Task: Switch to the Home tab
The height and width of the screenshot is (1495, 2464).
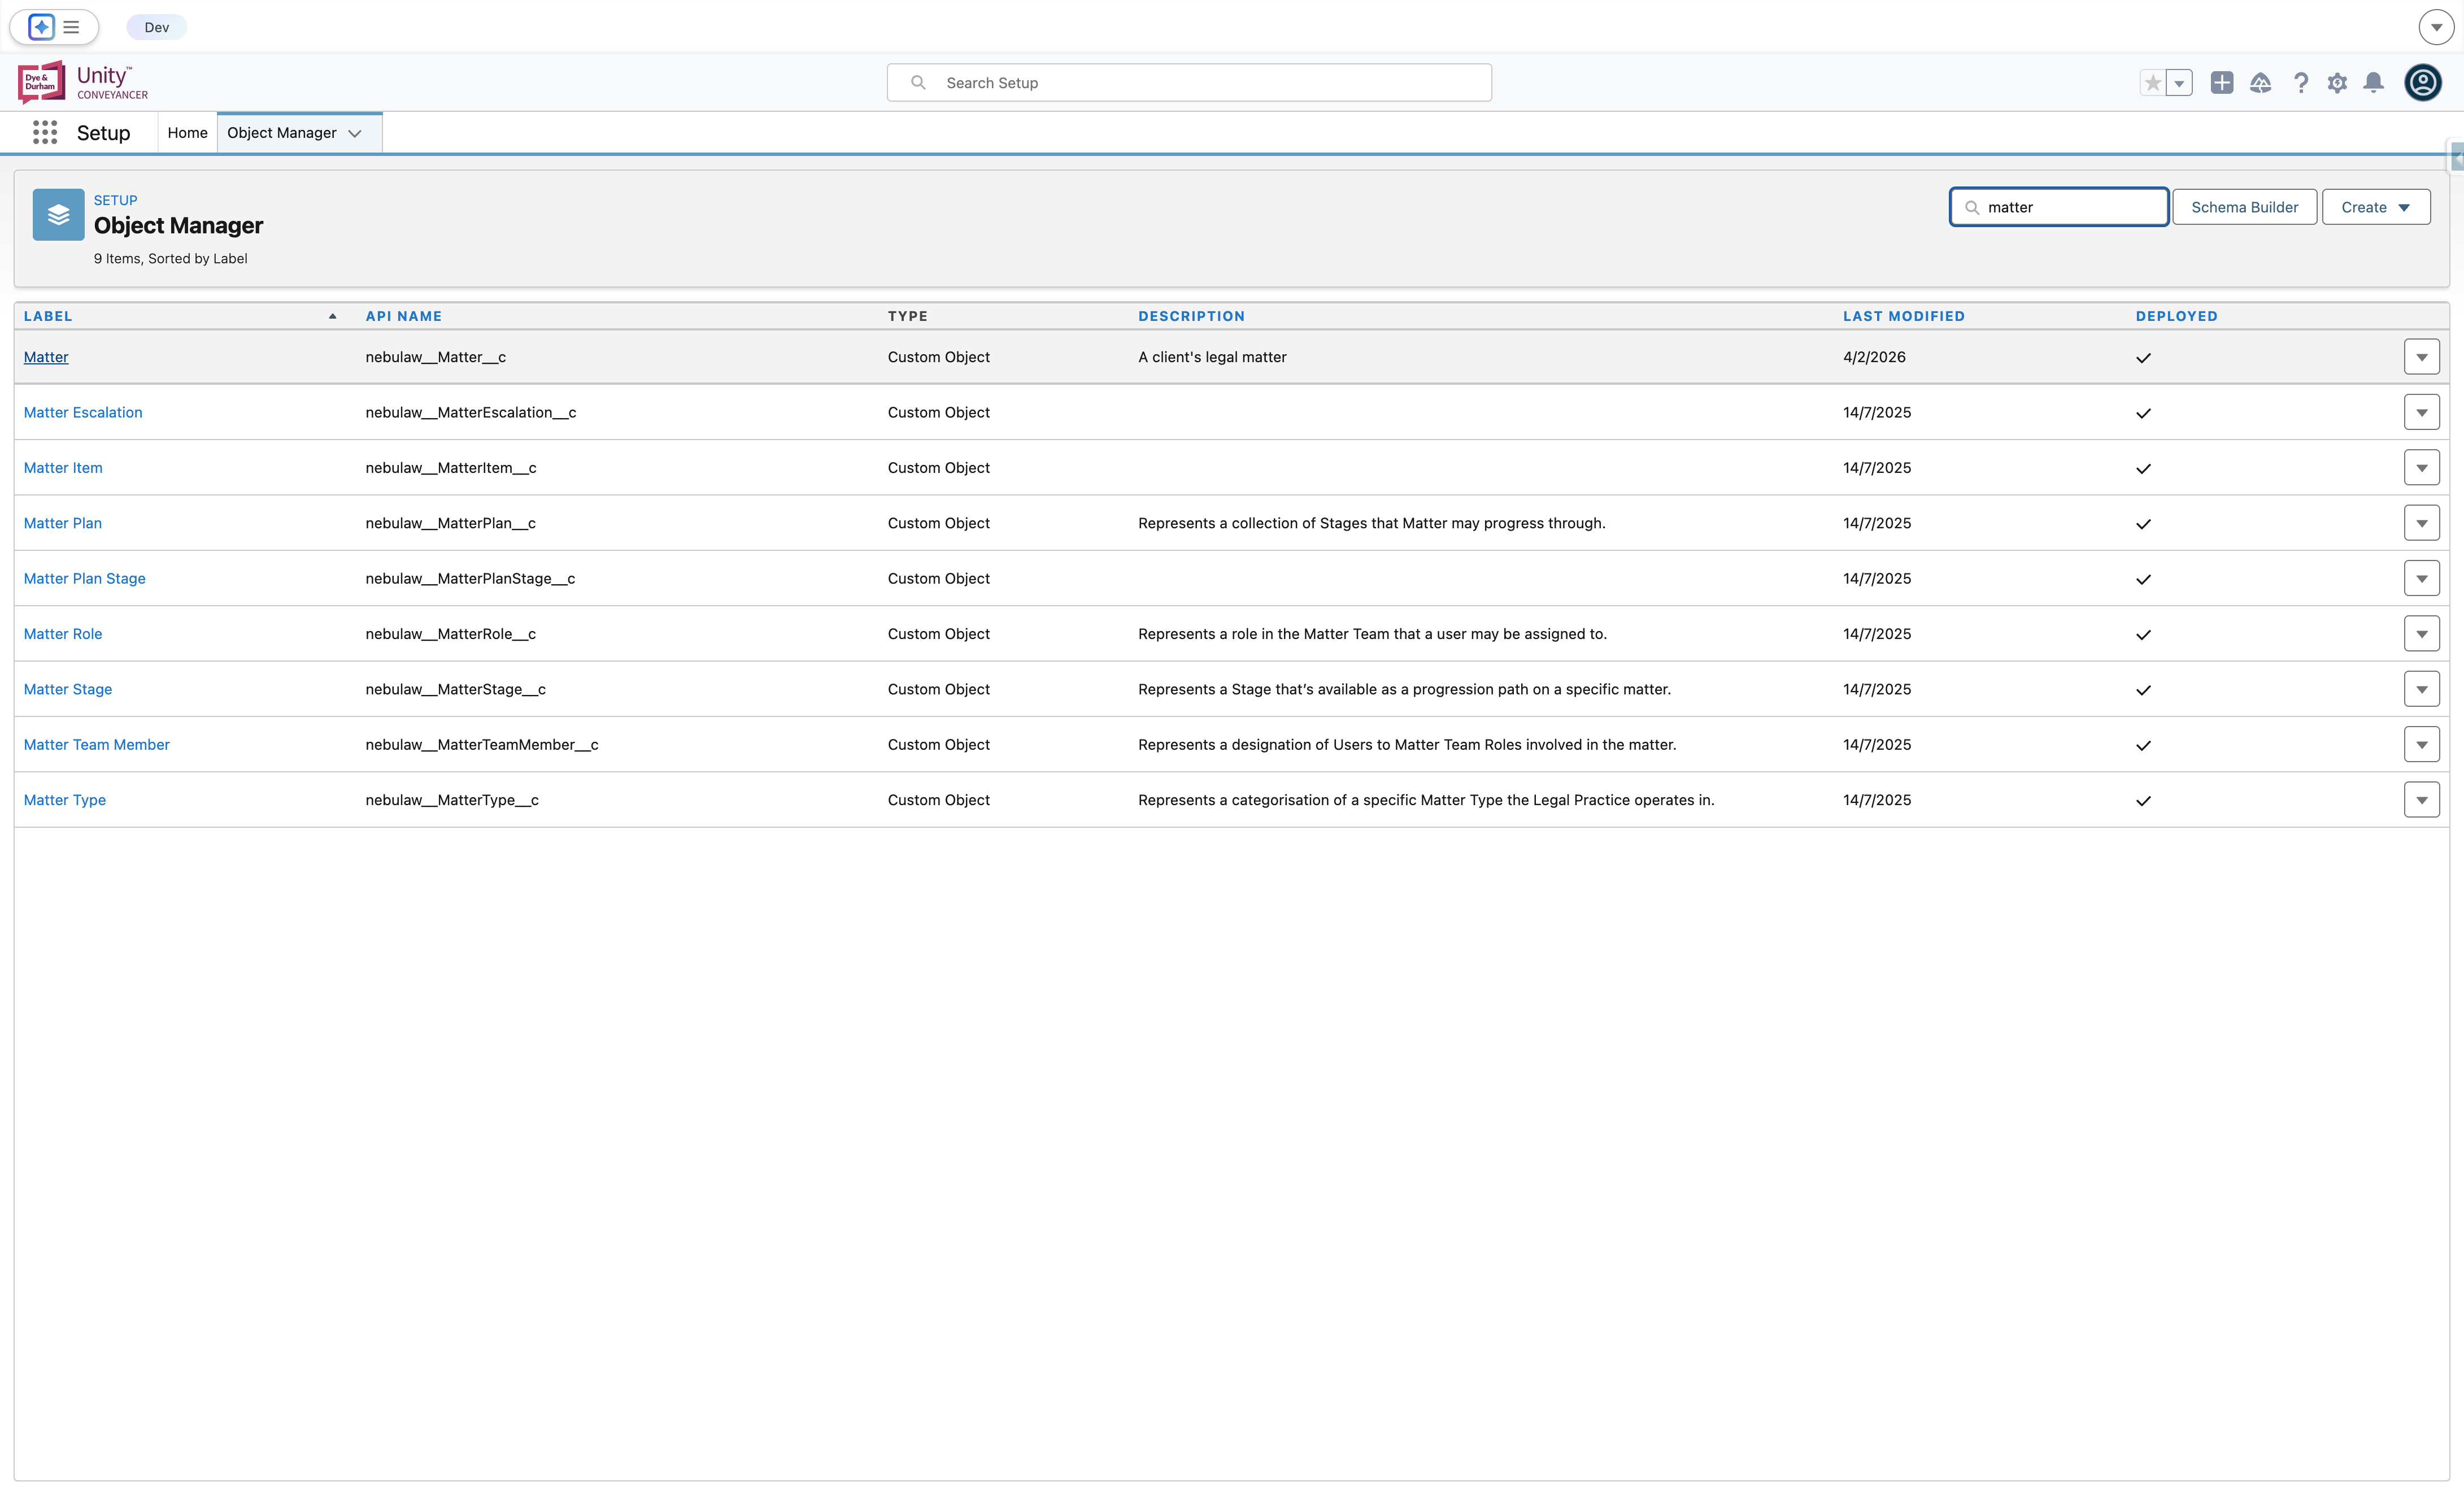Action: point(187,133)
